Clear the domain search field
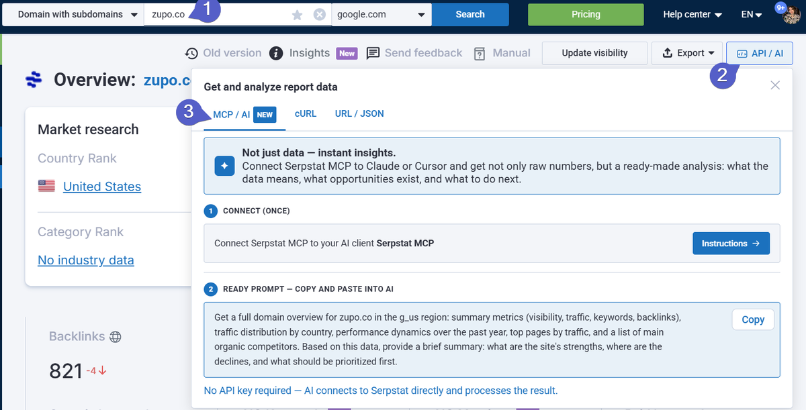 pyautogui.click(x=320, y=15)
